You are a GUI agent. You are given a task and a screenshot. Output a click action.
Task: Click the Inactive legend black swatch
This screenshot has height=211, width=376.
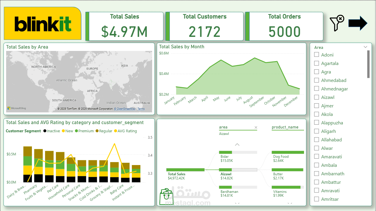point(45,131)
